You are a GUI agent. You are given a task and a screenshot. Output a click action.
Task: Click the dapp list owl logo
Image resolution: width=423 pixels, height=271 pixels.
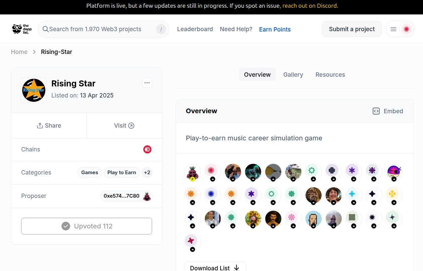22,29
